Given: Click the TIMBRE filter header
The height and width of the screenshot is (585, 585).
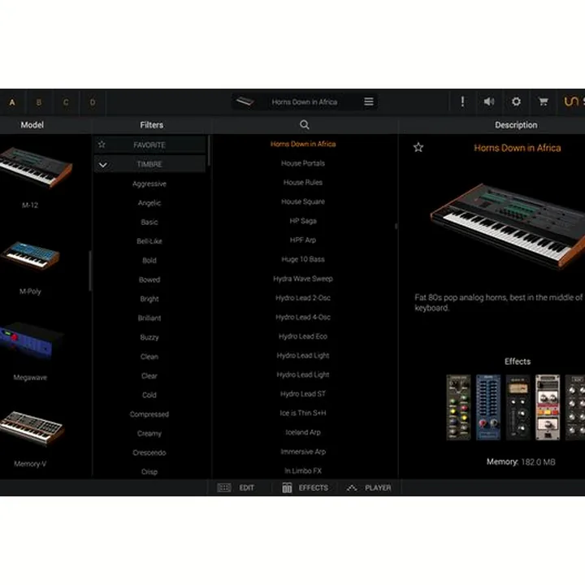Looking at the screenshot, I should coord(149,164).
